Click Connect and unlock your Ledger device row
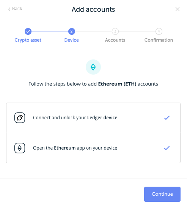Image resolution: width=187 pixels, height=209 pixels. click(93, 118)
